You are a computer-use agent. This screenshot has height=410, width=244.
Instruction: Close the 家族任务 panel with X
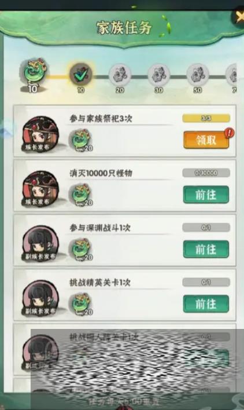click(239, 17)
